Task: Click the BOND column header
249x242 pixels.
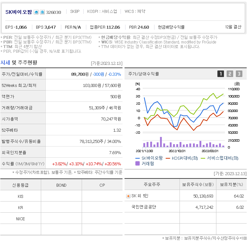Action: [x=61, y=185]
